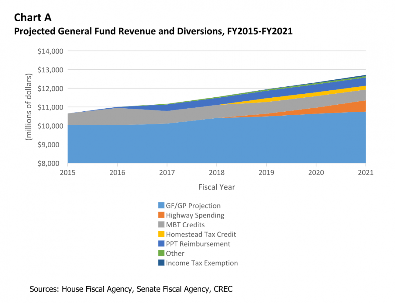Select the 'MBT Credits' legend label

click(x=185, y=225)
